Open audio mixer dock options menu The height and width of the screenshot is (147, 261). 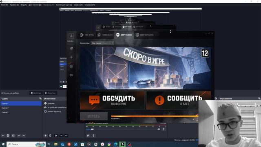pyautogui.click(x=93, y=136)
